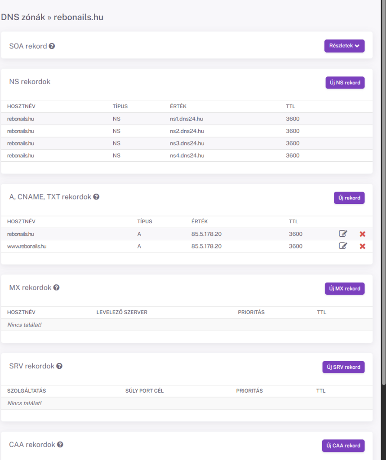This screenshot has height=460, width=386.
Task: Add a new NS record
Action: pos(345,82)
